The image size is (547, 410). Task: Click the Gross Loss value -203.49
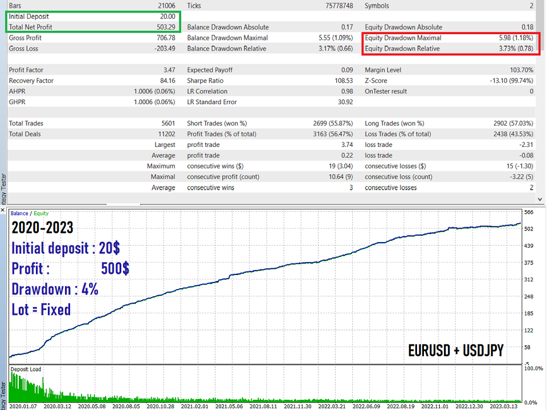click(x=165, y=48)
